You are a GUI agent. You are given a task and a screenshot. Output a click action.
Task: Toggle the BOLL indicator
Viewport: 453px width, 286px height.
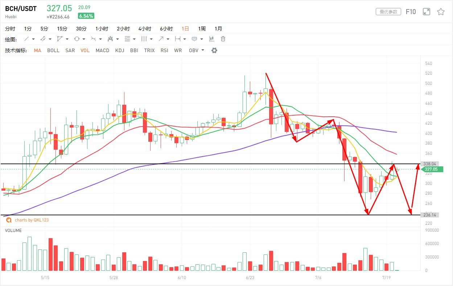click(x=53, y=50)
